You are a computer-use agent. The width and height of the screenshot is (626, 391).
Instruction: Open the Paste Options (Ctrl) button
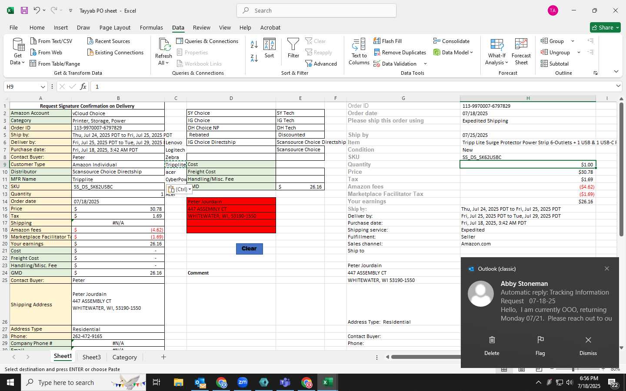(x=180, y=189)
